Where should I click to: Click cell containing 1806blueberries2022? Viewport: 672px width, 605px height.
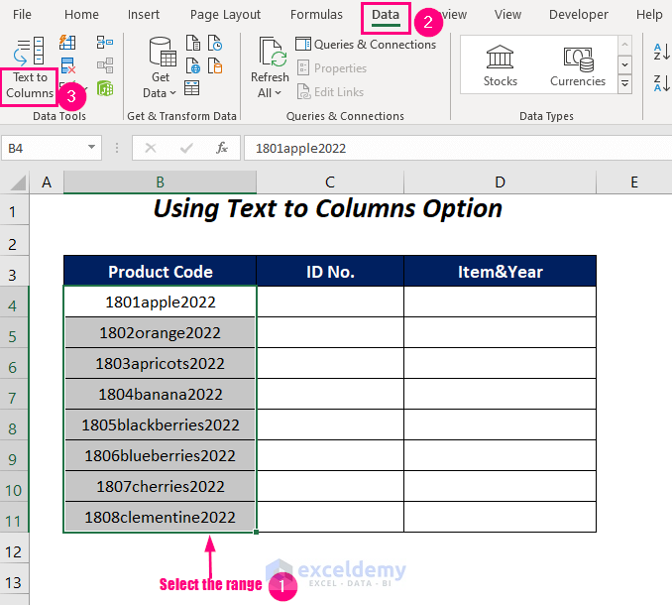160,455
